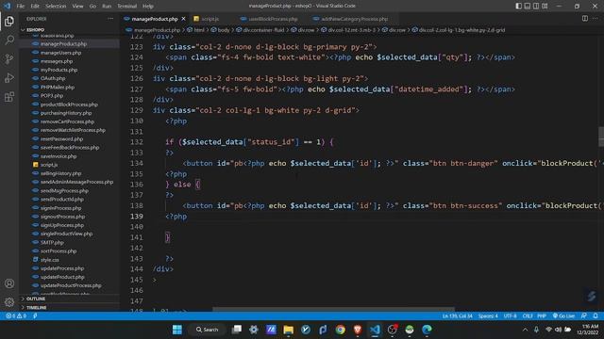The width and height of the screenshot is (604, 339).
Task: Open the Selection menu
Action: 56,7
